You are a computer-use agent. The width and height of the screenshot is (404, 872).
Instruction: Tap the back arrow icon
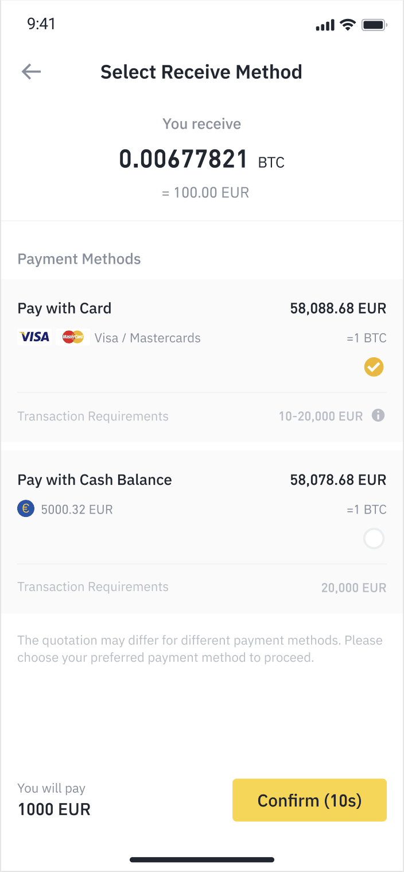tap(32, 72)
